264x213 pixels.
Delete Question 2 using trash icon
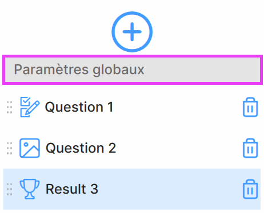pos(250,148)
